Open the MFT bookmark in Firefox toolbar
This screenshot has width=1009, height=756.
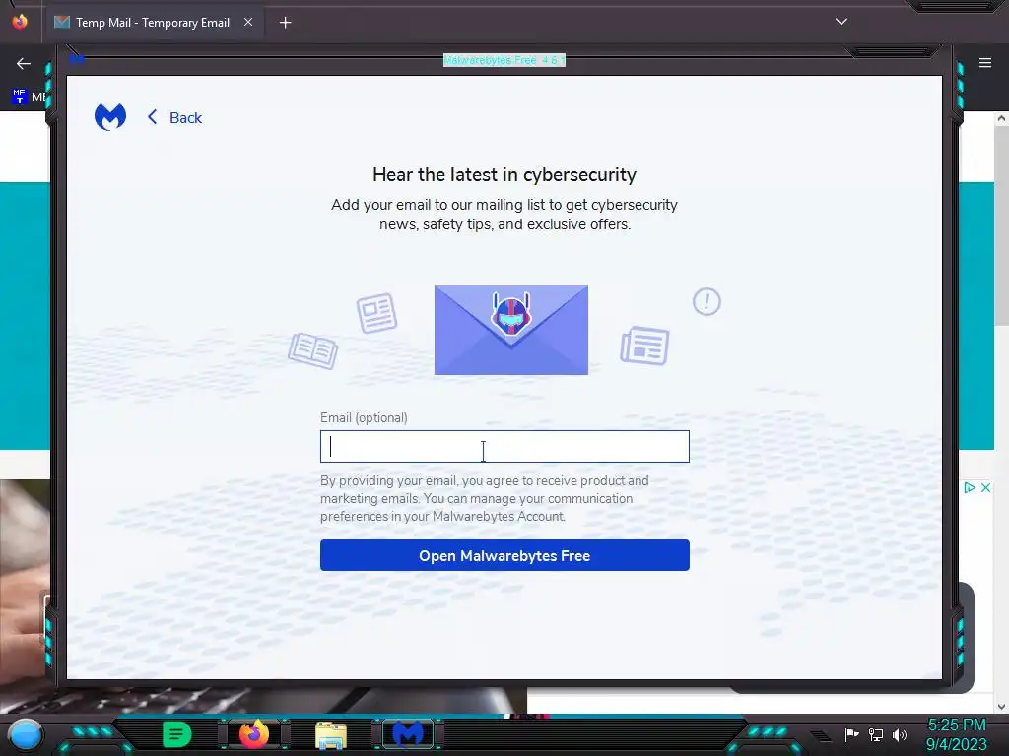pyautogui.click(x=29, y=97)
